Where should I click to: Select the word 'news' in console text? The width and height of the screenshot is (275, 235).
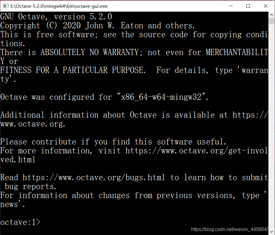[x=9, y=204]
